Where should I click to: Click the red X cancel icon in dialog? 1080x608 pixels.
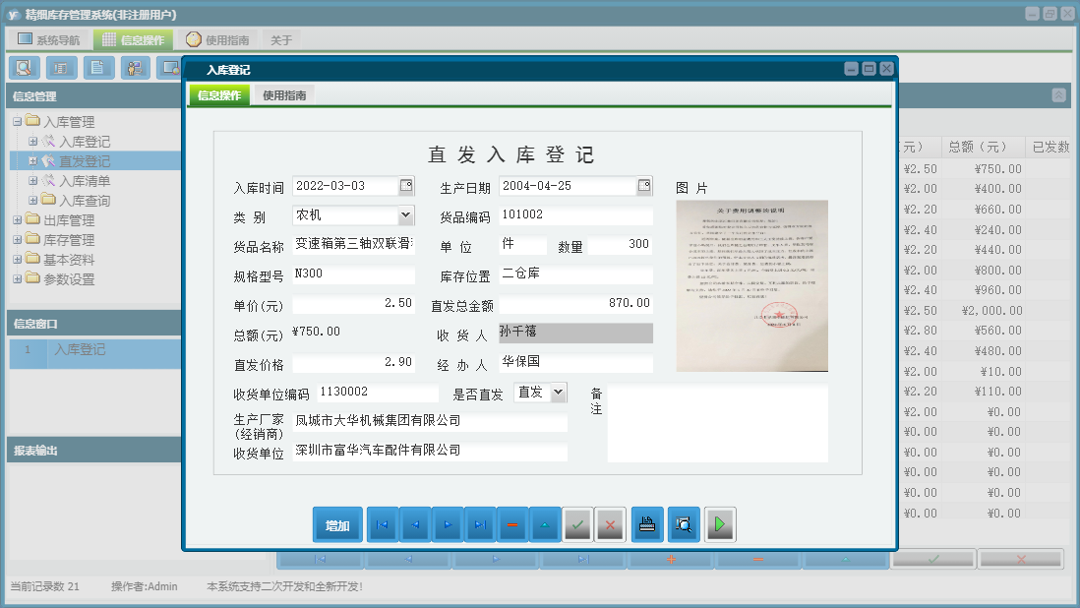pyautogui.click(x=610, y=524)
